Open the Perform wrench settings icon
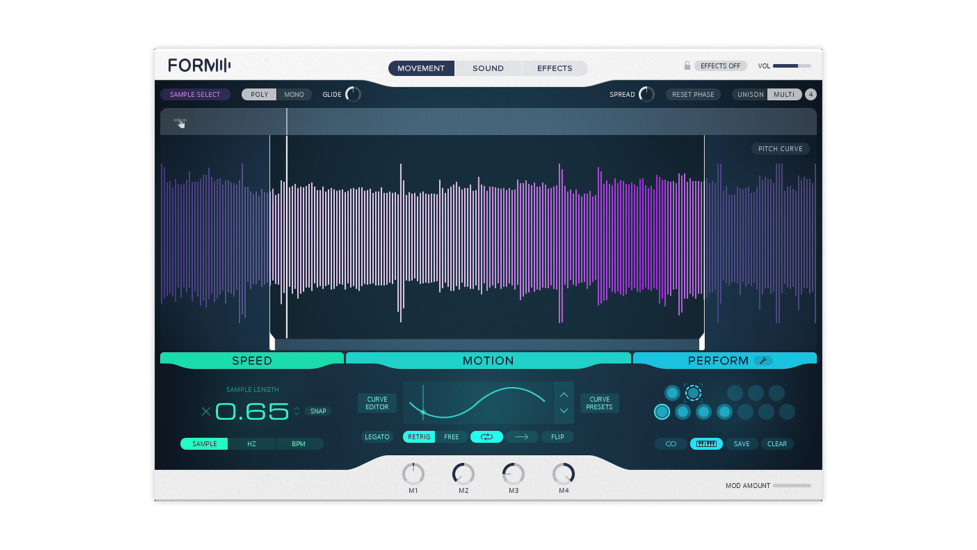Image resolution: width=977 pixels, height=550 pixels. coord(763,361)
